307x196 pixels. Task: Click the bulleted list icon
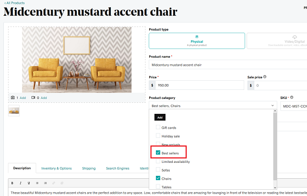click(x=37, y=183)
